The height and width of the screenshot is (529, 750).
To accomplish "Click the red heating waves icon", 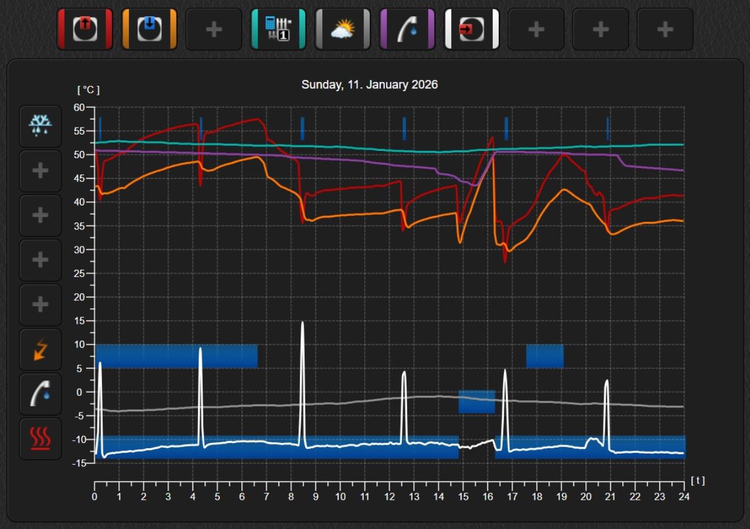I will pyautogui.click(x=40, y=438).
